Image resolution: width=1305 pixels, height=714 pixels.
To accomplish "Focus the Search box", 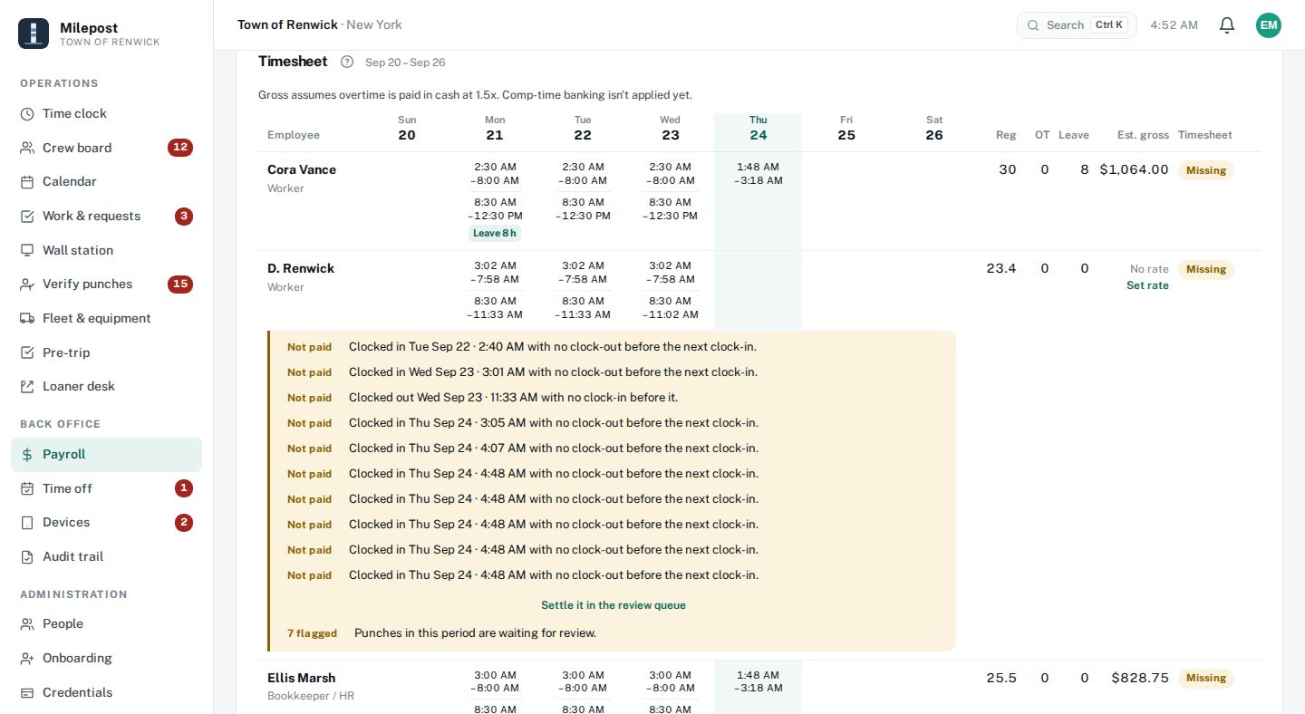I will [x=1077, y=25].
